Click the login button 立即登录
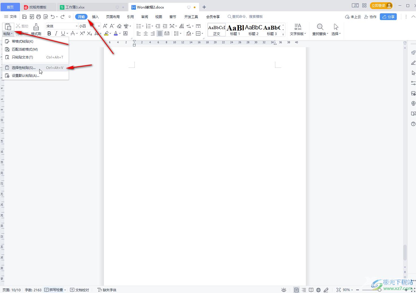416x293 pixels. coord(381,6)
